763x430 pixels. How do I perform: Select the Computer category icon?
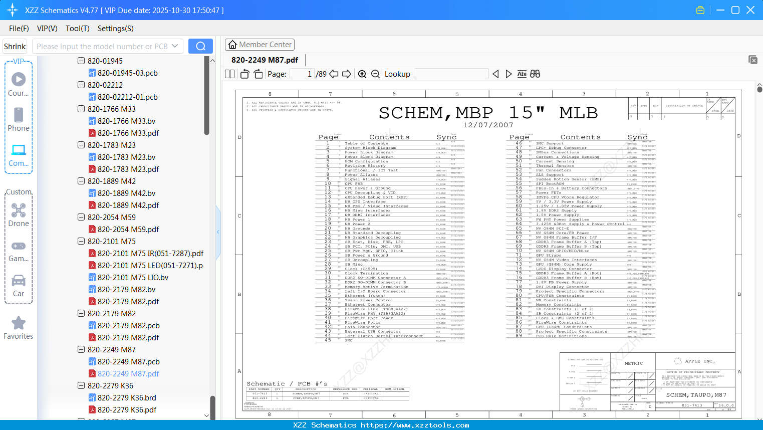point(19,155)
